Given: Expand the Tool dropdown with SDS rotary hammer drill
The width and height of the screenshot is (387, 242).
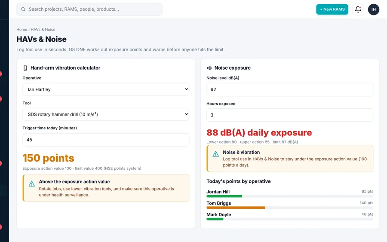Looking at the screenshot, I should tap(106, 114).
